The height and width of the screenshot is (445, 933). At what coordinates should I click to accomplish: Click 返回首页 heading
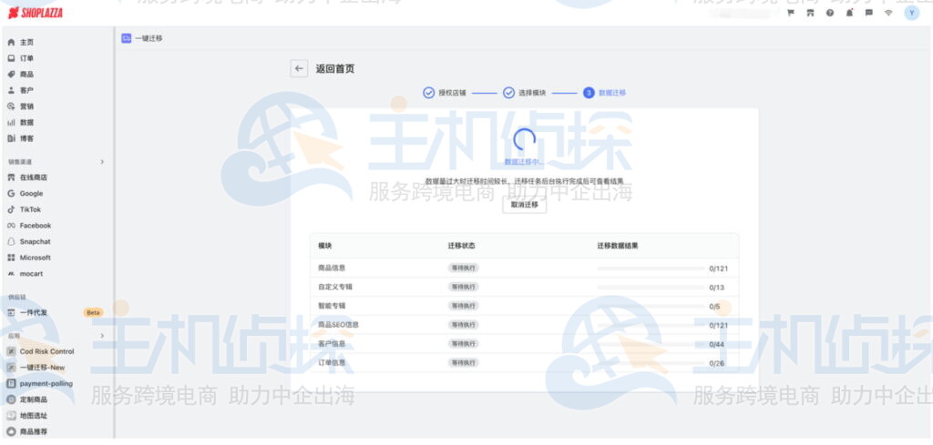[335, 69]
